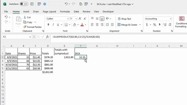Open the Font Color dropdown arrow
This screenshot has width=187, height=105.
86,24
